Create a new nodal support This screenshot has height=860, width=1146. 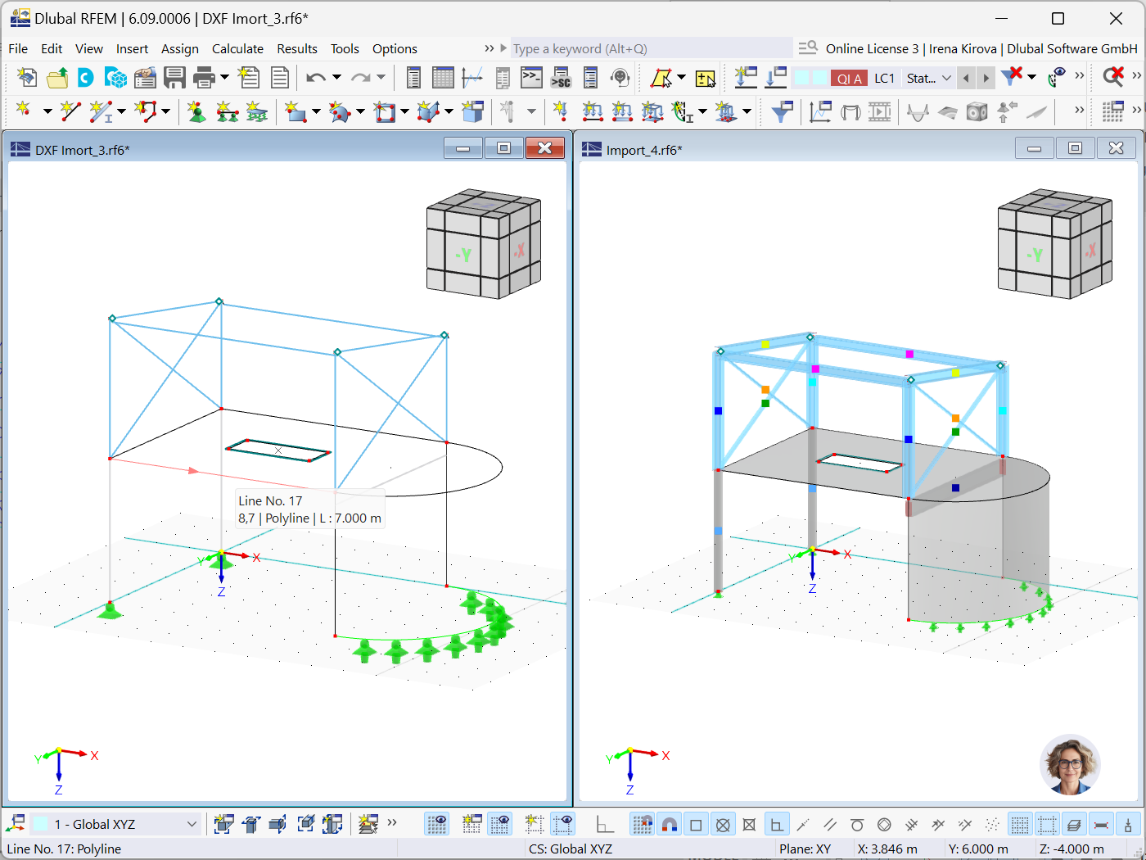click(x=196, y=111)
